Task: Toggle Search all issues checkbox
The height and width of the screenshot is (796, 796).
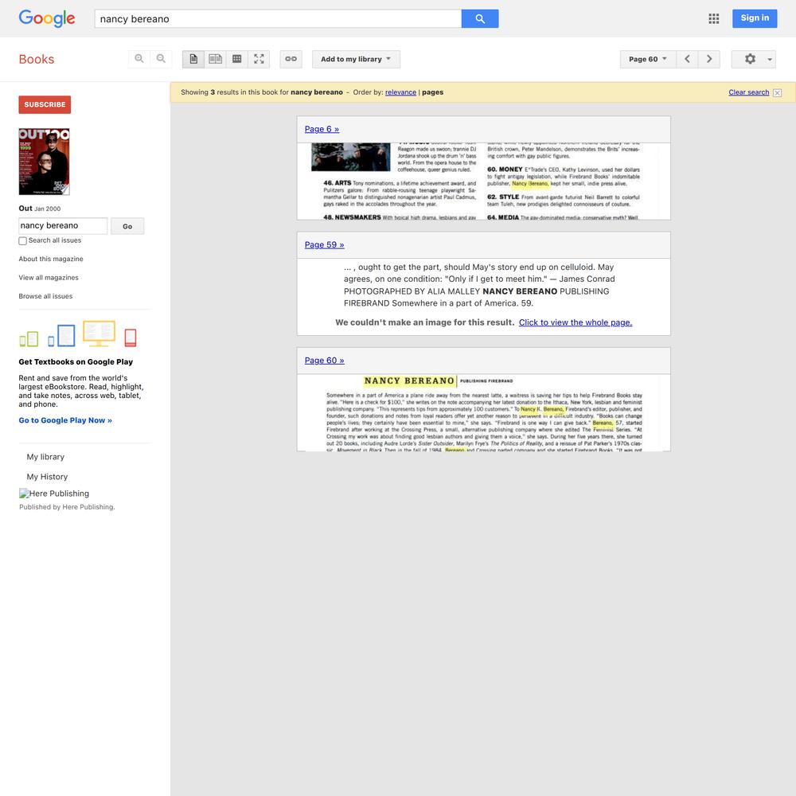Action: pos(23,241)
